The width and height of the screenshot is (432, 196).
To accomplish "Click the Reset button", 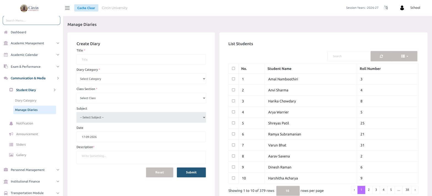I will (160, 172).
